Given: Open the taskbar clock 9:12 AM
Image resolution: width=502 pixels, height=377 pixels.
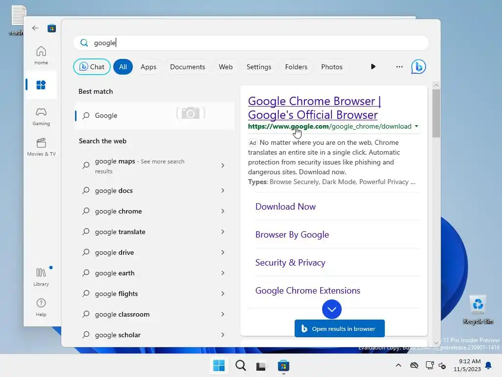Looking at the screenshot, I should click(x=467, y=365).
